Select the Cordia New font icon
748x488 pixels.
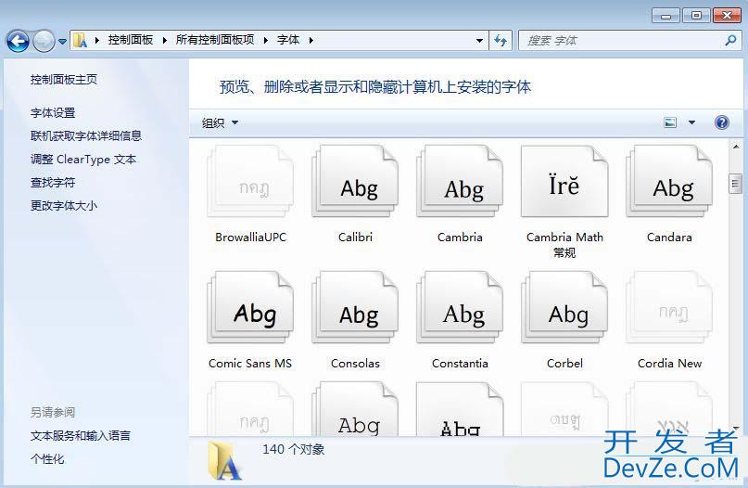[669, 307]
